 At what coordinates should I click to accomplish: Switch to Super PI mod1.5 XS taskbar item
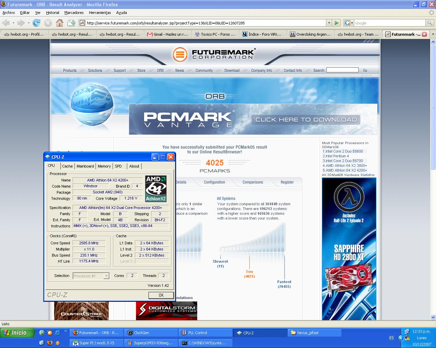coord(96,343)
